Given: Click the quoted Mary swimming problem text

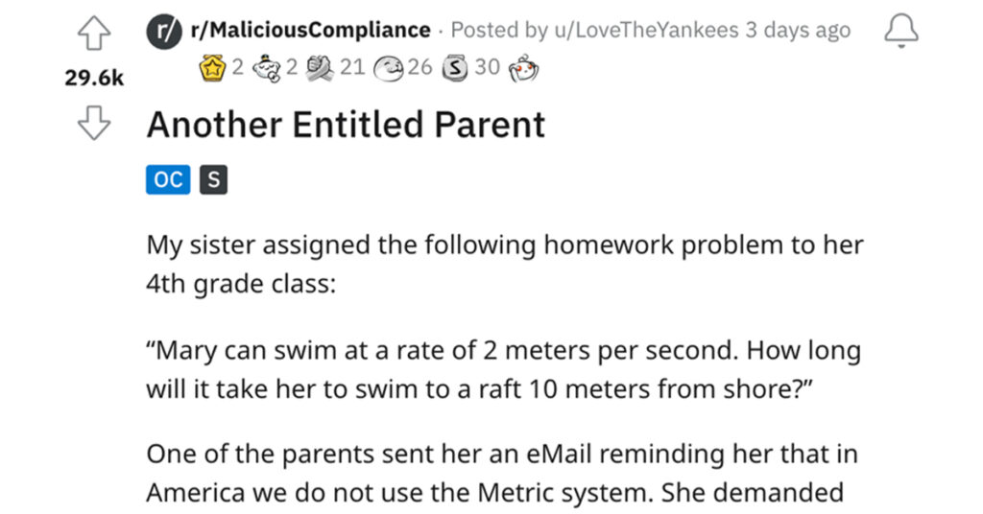Looking at the screenshot, I should [503, 369].
